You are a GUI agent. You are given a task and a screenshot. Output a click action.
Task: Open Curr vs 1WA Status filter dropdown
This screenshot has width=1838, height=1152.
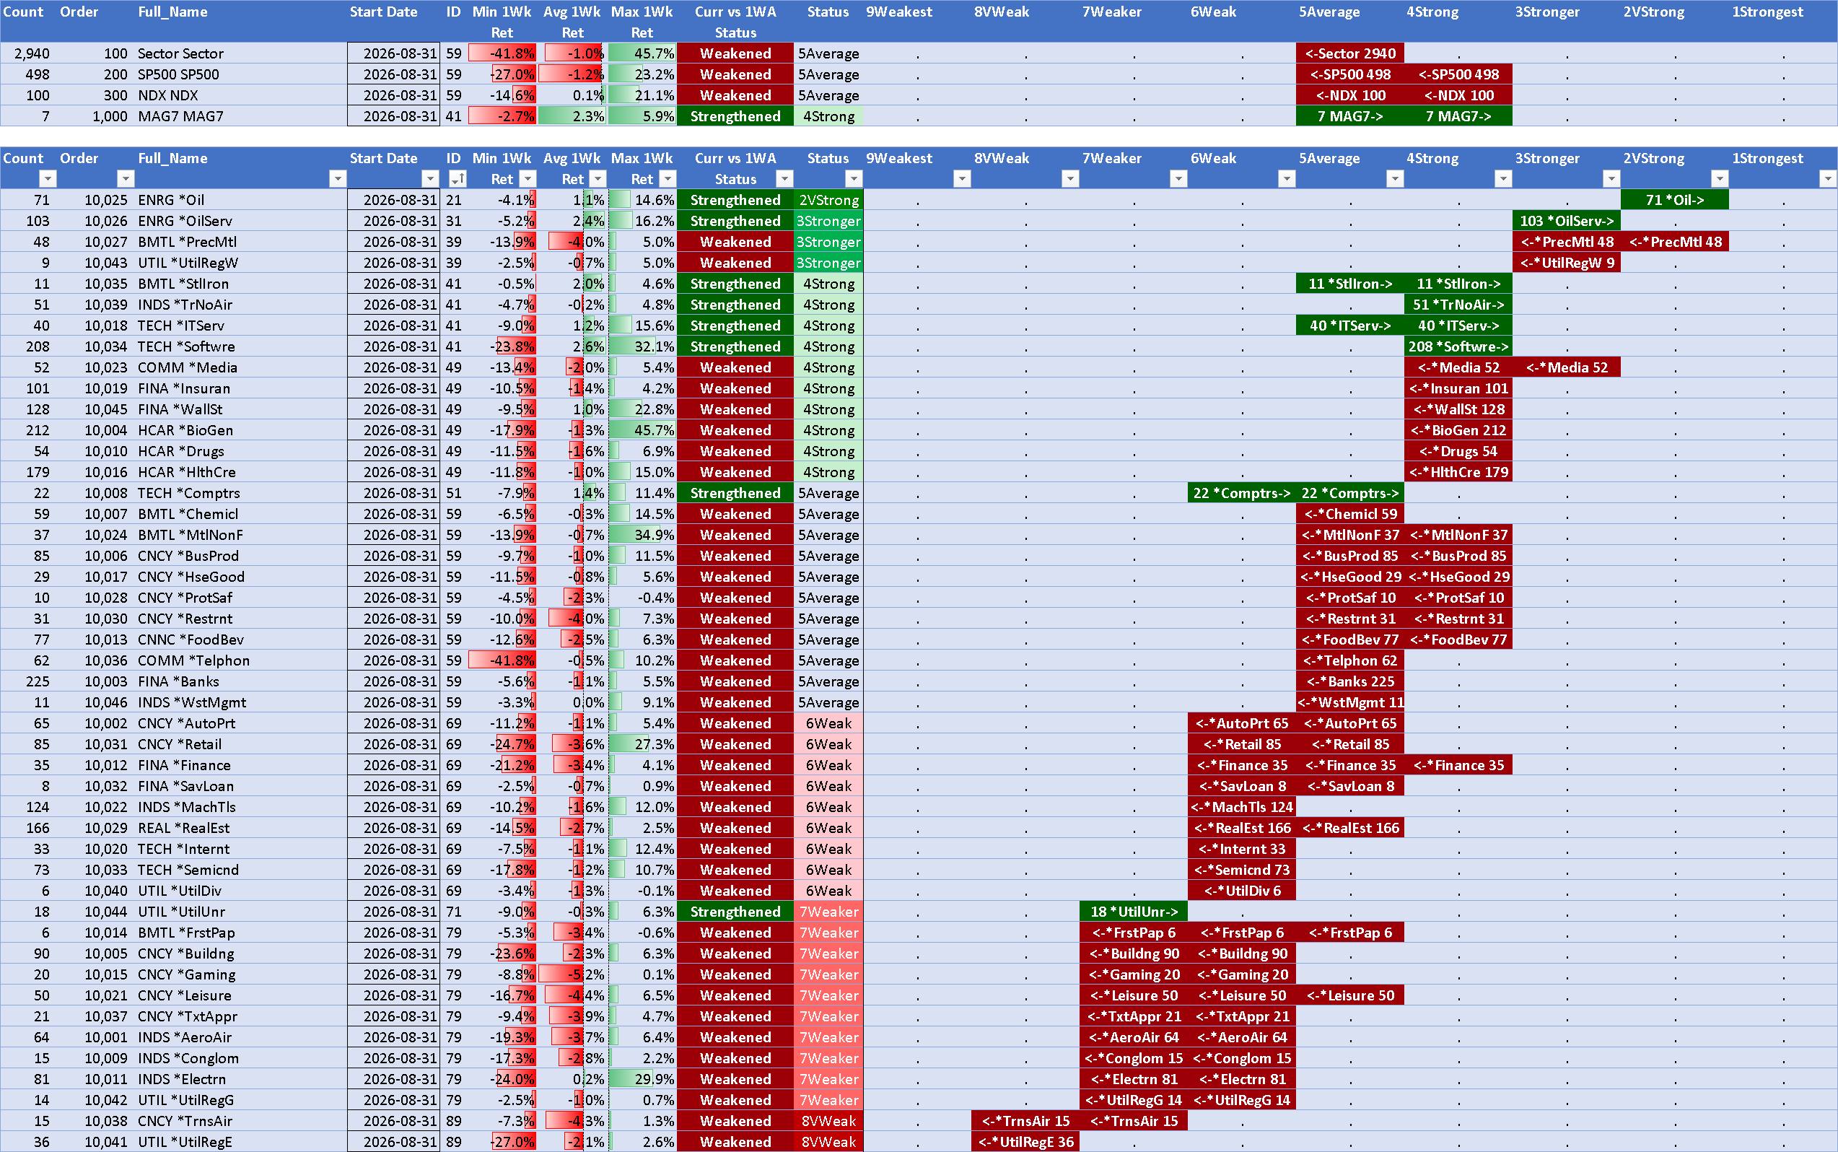(x=784, y=179)
